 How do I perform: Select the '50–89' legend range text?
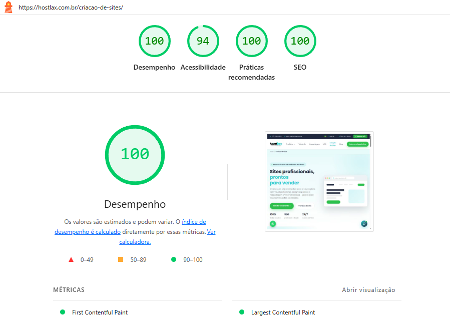[x=138, y=260]
